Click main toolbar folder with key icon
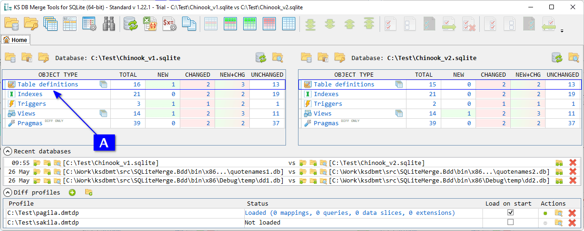Viewport: 584px width, 231px height. point(31,24)
